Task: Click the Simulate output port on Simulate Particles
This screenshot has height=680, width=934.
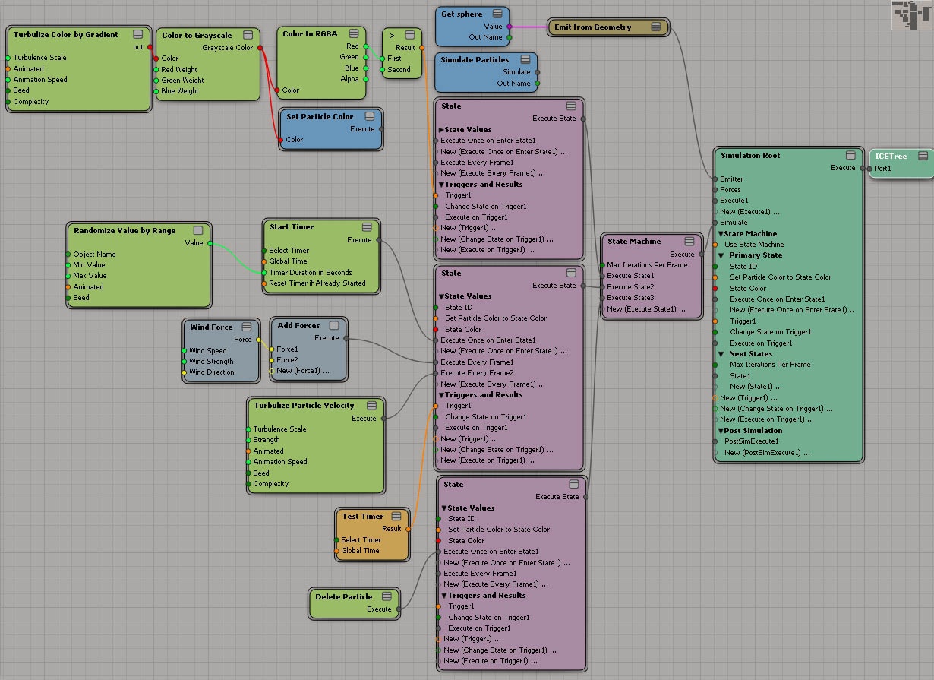Action: pyautogui.click(x=538, y=72)
